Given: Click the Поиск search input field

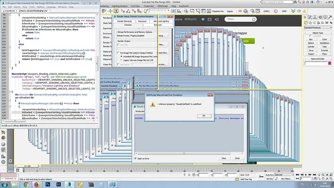Looking at the screenshot, I should 238,19.
